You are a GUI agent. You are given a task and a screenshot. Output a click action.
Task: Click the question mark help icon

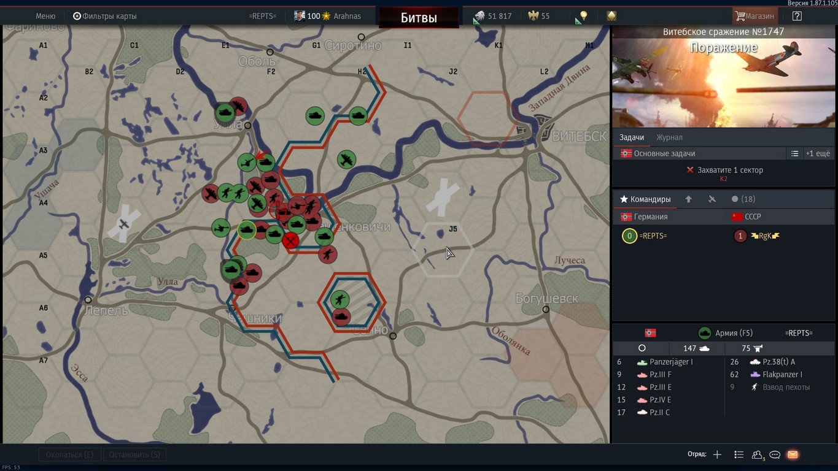[797, 16]
